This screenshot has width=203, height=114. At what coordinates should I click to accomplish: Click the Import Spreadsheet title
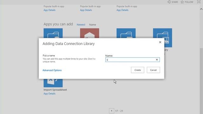pyautogui.click(x=55, y=90)
